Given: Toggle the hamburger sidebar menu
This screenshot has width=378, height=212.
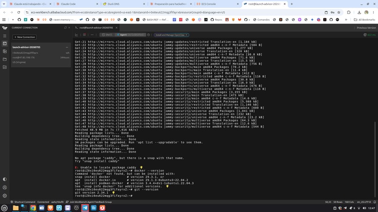Looking at the screenshot, I should [5, 36].
